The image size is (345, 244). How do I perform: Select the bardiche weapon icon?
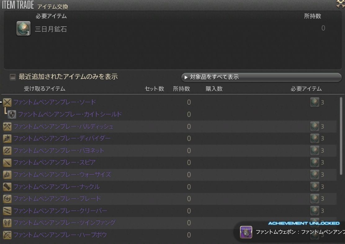(6, 126)
